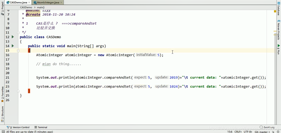Close the CASDemo.java tab
281x133 pixels.
29,3
